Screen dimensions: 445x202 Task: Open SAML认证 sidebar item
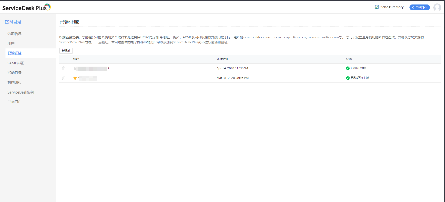(16, 63)
